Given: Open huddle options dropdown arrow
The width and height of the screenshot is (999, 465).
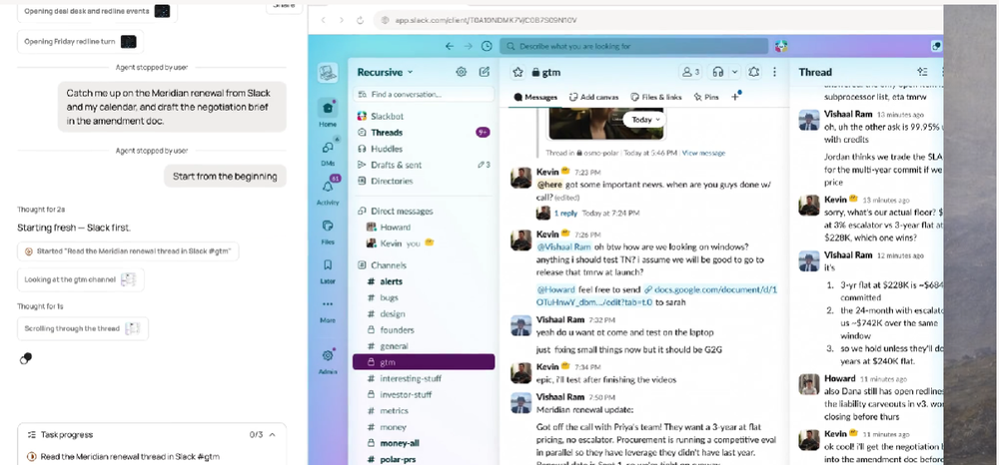Looking at the screenshot, I should coord(734,72).
